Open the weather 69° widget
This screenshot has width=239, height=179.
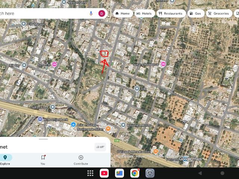pos(100,147)
